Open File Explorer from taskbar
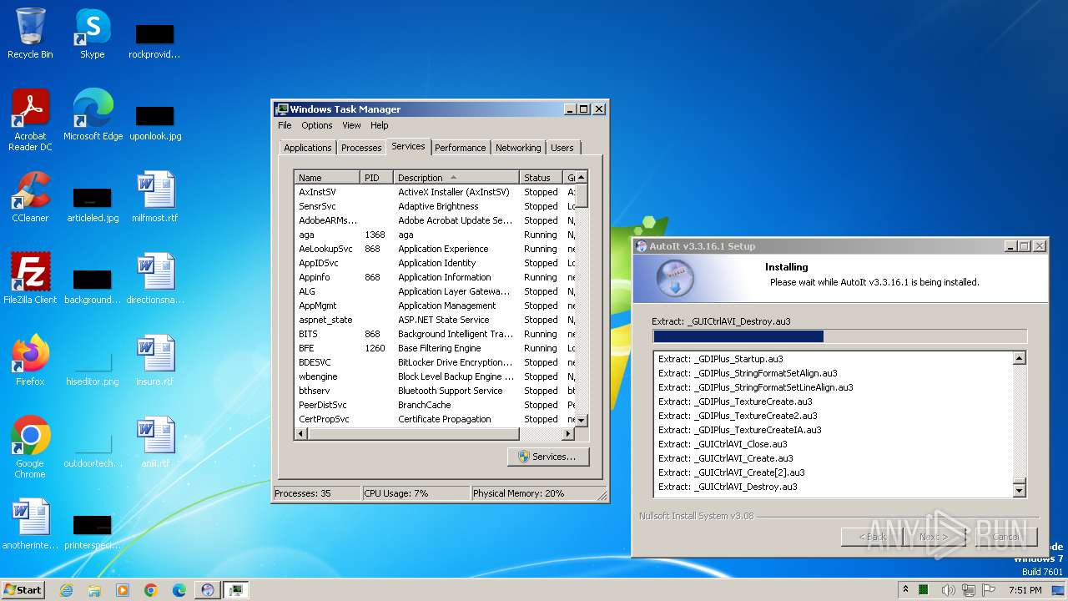Screen dimensions: 1068x601 click(x=94, y=590)
